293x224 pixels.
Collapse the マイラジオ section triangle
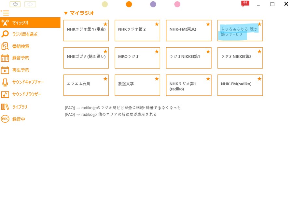pyautogui.click(x=65, y=13)
